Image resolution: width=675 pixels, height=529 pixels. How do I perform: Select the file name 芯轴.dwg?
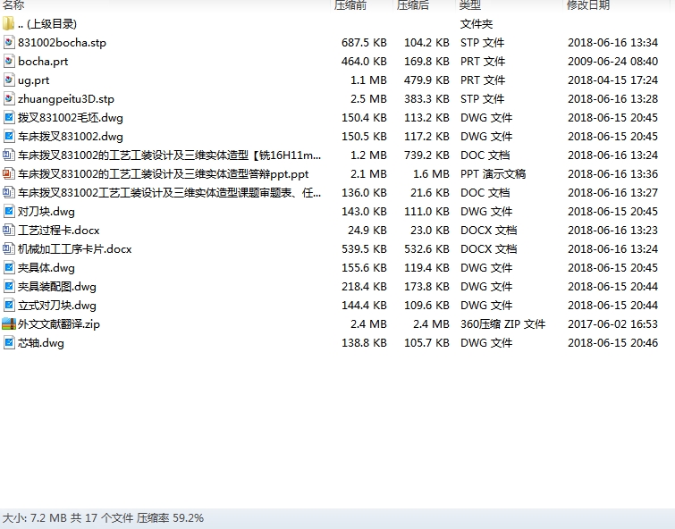click(x=41, y=343)
